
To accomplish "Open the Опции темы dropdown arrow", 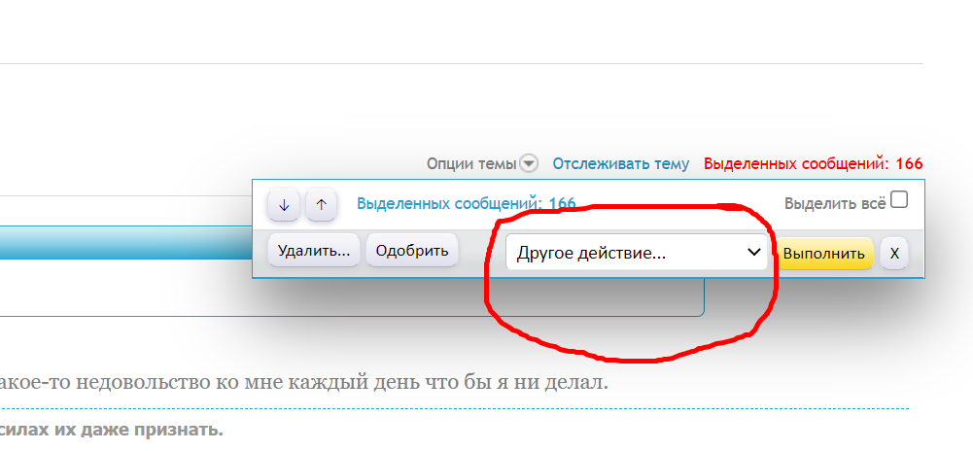I will coord(528,163).
